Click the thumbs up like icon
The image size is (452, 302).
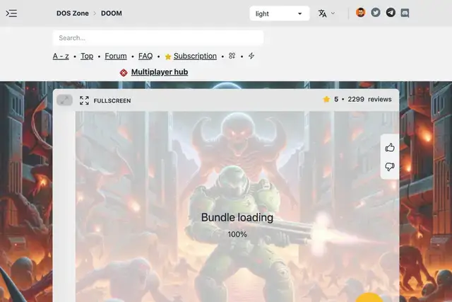(x=390, y=148)
